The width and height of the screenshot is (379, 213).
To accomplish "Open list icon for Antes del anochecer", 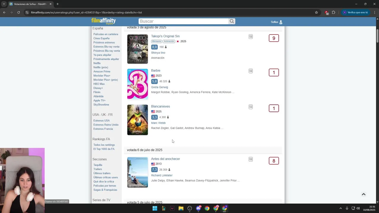I will point(251,159).
